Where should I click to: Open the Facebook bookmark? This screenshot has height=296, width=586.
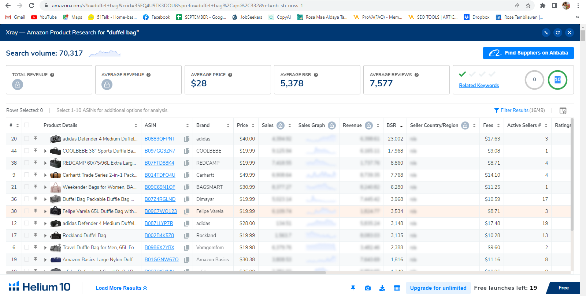pyautogui.click(x=157, y=17)
